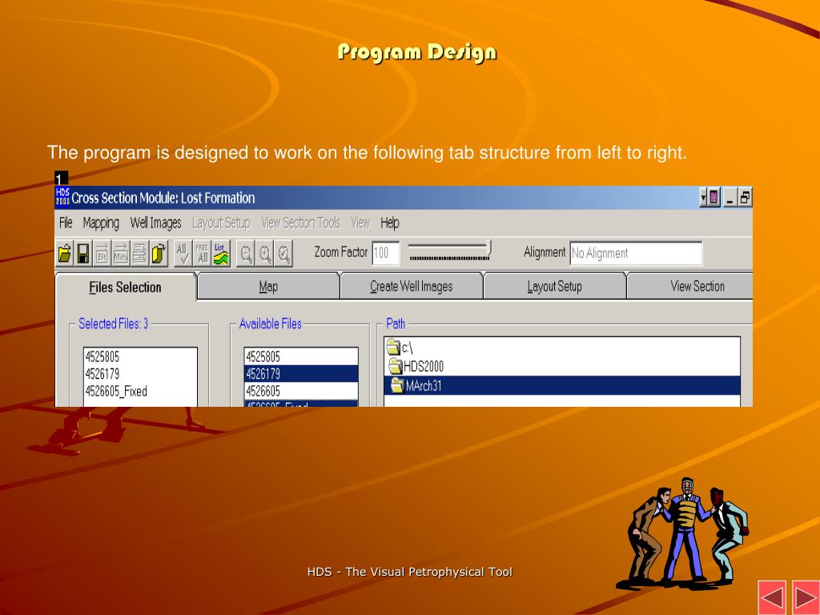Click the zoom out magnifier icon

245,254
